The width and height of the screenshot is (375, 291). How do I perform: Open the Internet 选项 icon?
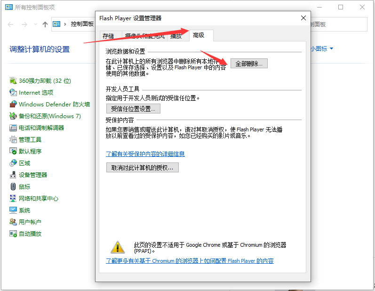[13, 93]
